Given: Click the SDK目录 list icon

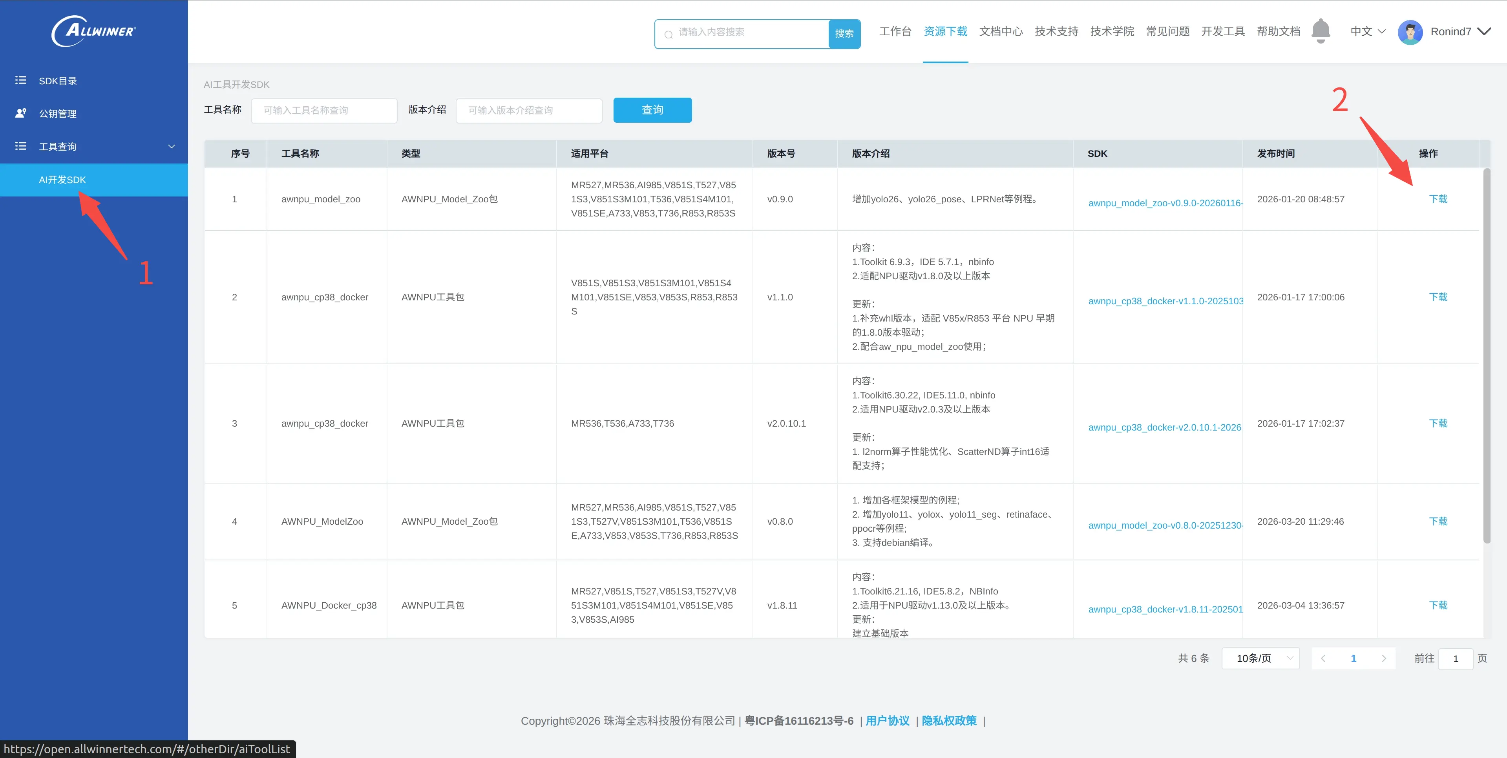Looking at the screenshot, I should (x=20, y=81).
